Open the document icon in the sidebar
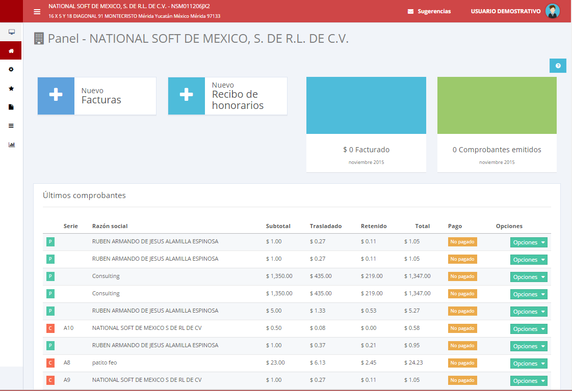This screenshot has height=391, width=572. [11, 107]
